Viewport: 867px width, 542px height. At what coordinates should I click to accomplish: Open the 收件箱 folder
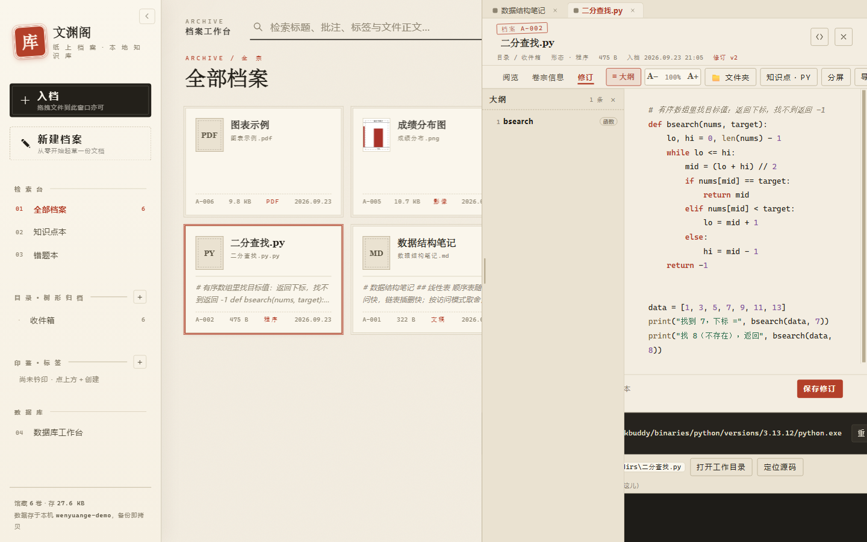81,320
